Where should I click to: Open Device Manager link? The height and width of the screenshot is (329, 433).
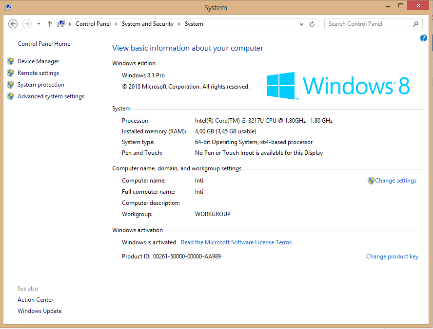39,61
